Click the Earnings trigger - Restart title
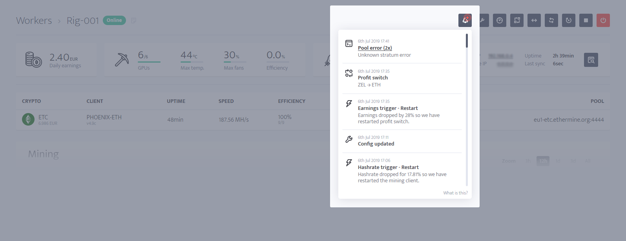Viewport: 626px width, 241px height. [x=388, y=108]
